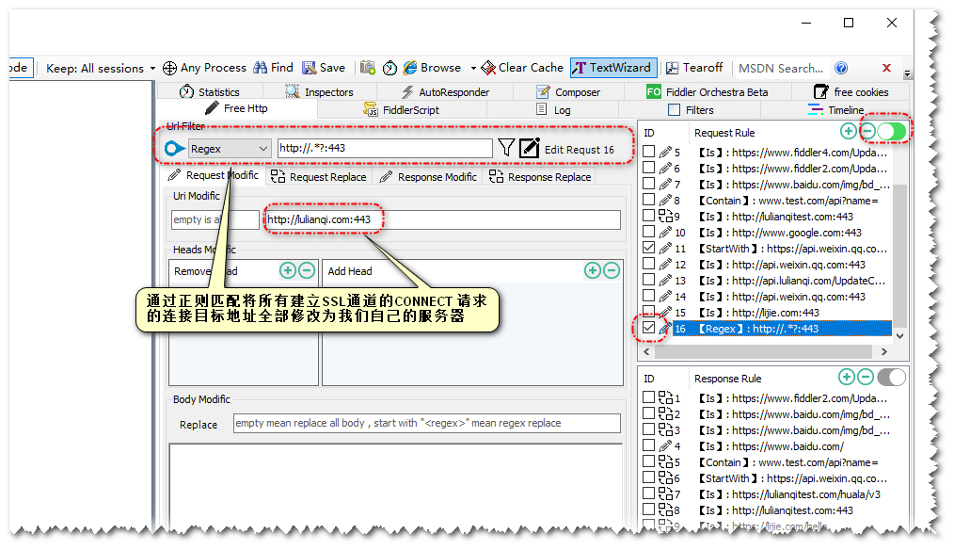This screenshot has height=550, width=954.
Task: Add a Remove Head entry
Action: click(288, 270)
